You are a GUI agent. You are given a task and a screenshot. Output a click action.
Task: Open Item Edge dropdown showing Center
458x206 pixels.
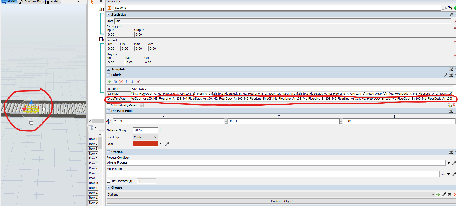coord(145,137)
